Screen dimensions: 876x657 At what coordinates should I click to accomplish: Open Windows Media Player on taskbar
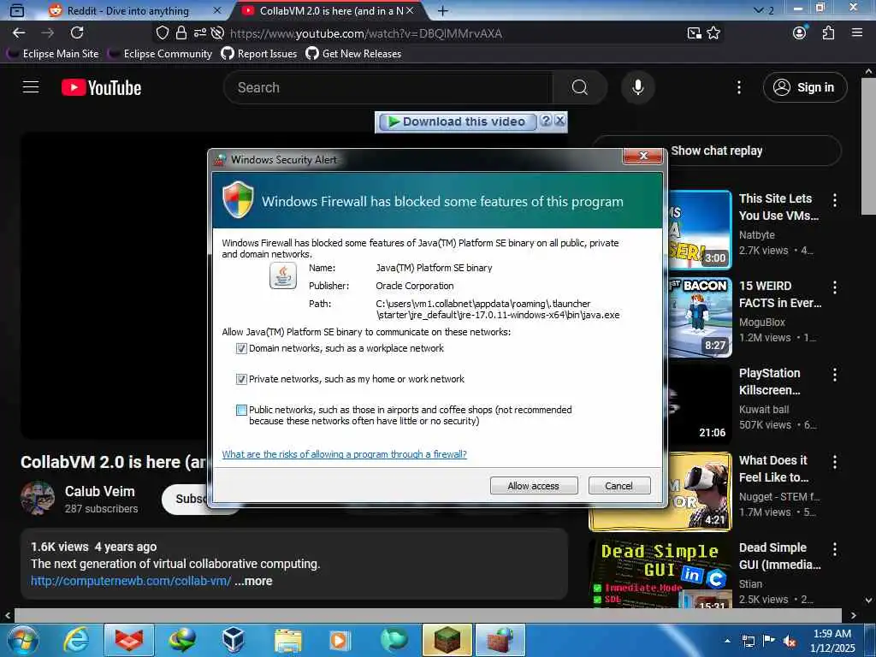[339, 640]
